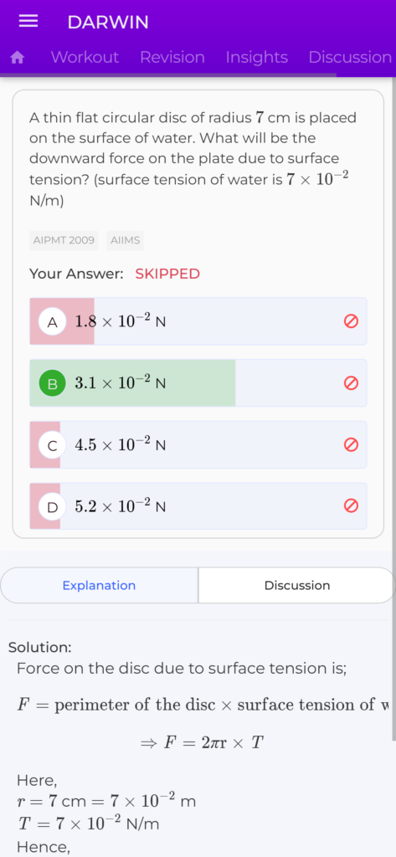The height and width of the screenshot is (857, 396).
Task: Select the option D letter circle
Action: pyautogui.click(x=53, y=507)
